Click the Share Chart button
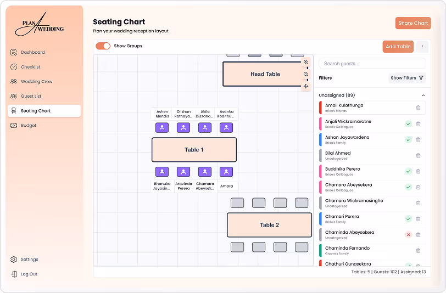This screenshot has height=293, width=446. (413, 23)
